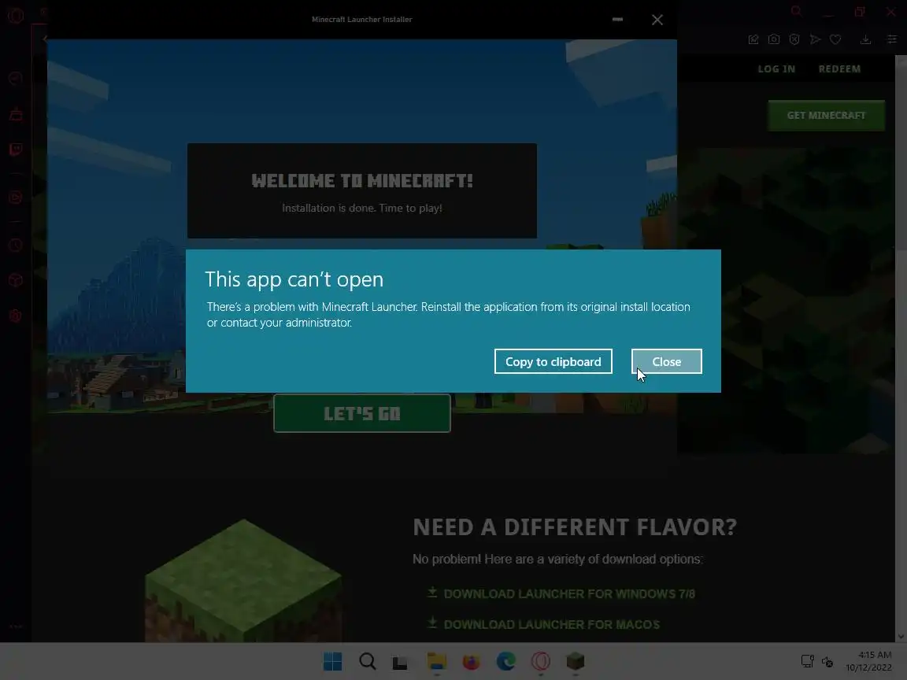This screenshot has width=907, height=680.
Task: Click the edit page pencil icon in the address bar
Action: [753, 39]
